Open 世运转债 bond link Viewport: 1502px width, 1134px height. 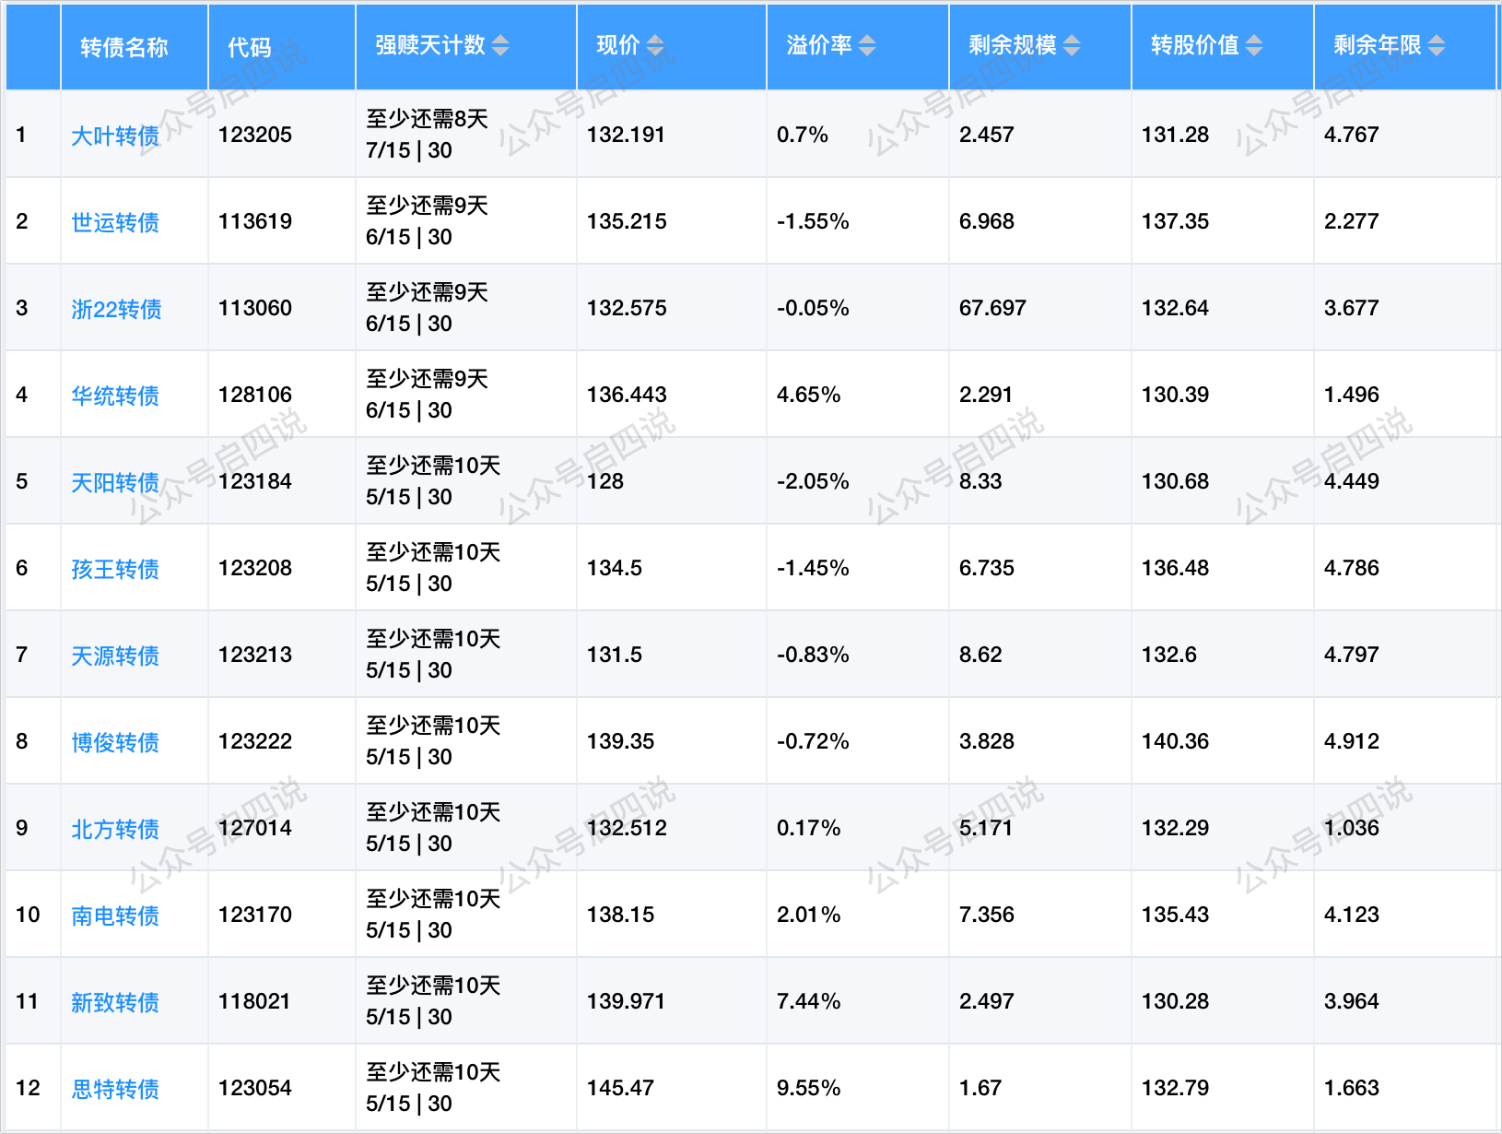(115, 223)
